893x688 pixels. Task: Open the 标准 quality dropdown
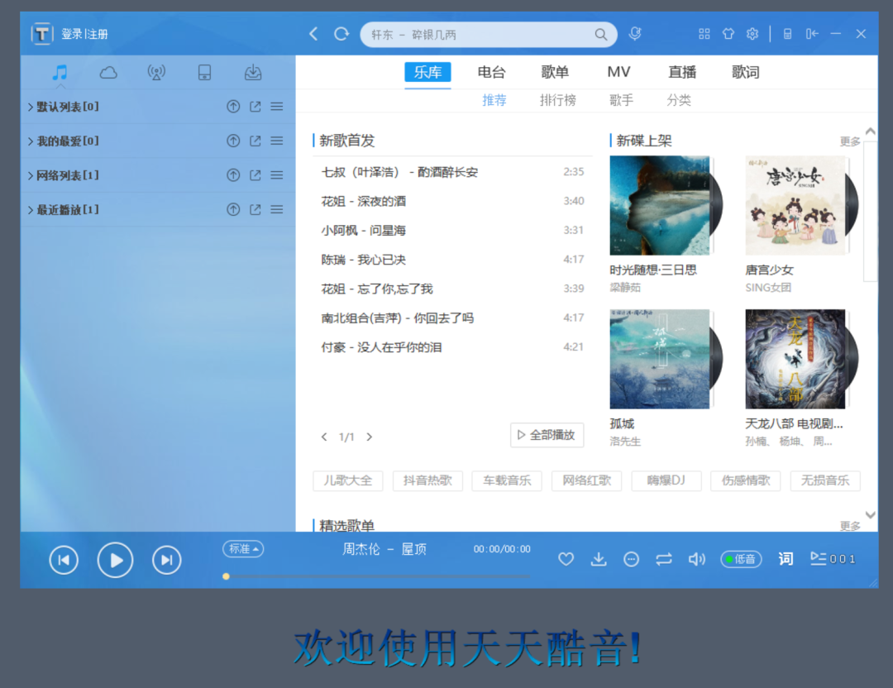[243, 549]
